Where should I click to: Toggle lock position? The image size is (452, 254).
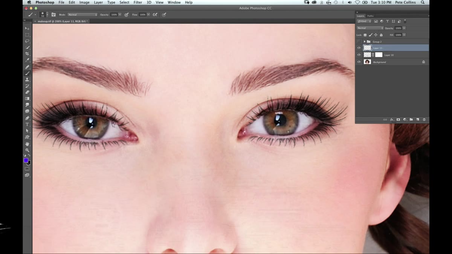[376, 35]
